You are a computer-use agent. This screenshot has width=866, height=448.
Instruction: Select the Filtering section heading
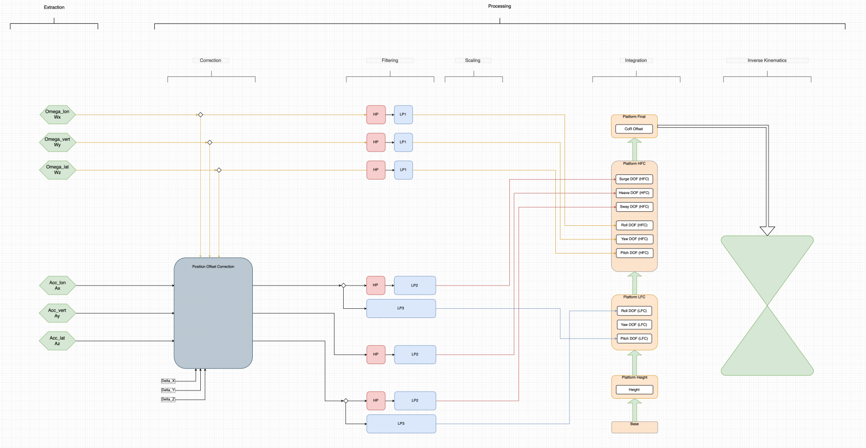[390, 61]
